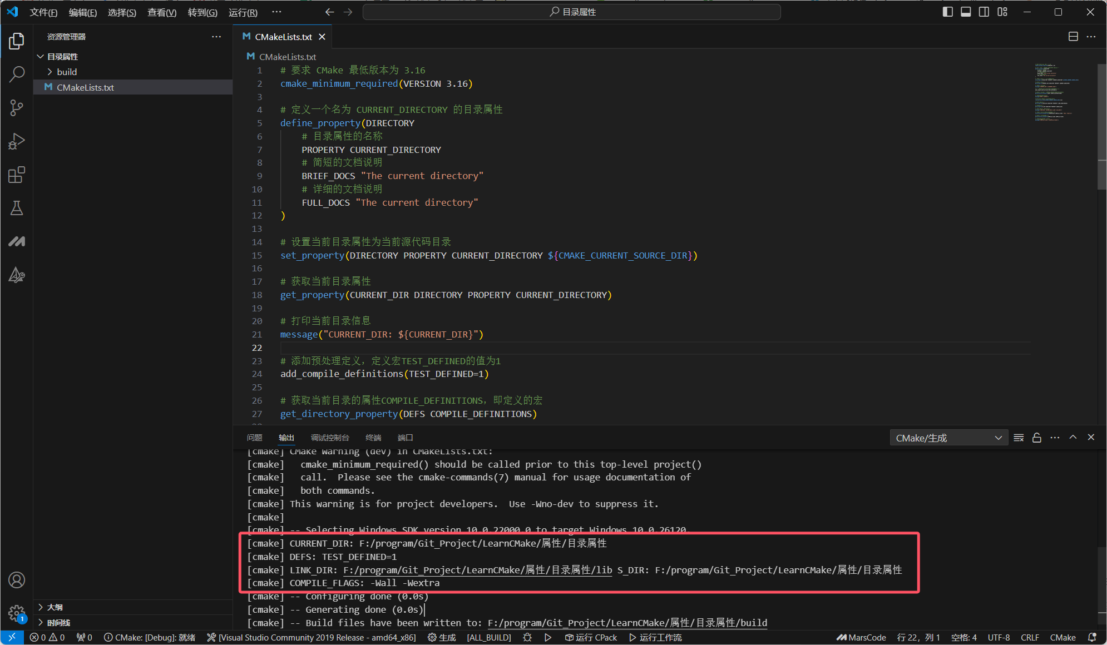Image resolution: width=1107 pixels, height=645 pixels.
Task: Expand the 大纲 outline section
Action: (x=133, y=607)
